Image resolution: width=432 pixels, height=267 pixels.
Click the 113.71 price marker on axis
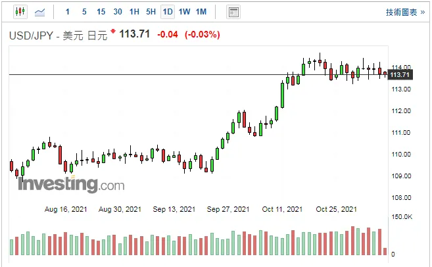coord(400,75)
